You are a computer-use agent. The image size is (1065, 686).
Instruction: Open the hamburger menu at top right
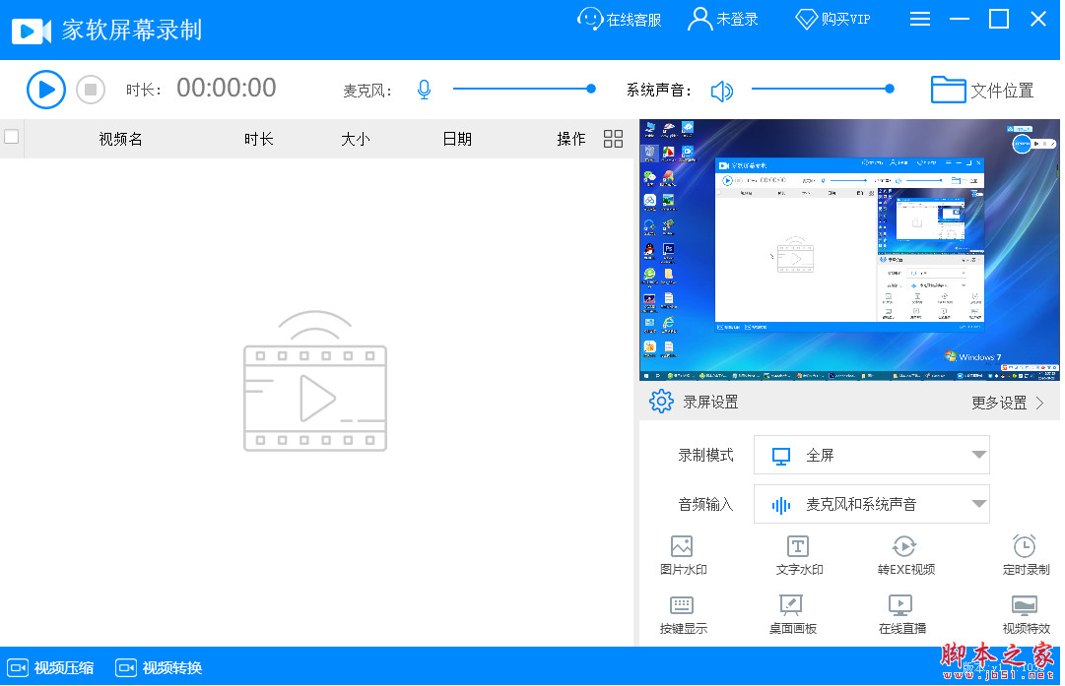pos(920,18)
